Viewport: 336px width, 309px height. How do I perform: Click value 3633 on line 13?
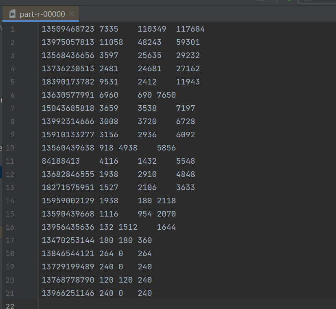pyautogui.click(x=186, y=188)
